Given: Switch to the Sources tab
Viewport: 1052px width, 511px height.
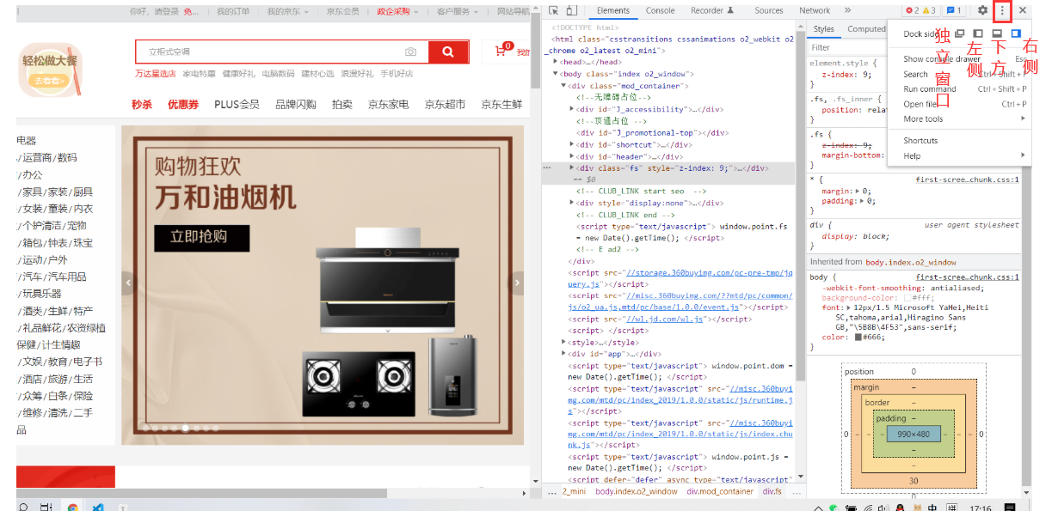Looking at the screenshot, I should pyautogui.click(x=769, y=10).
